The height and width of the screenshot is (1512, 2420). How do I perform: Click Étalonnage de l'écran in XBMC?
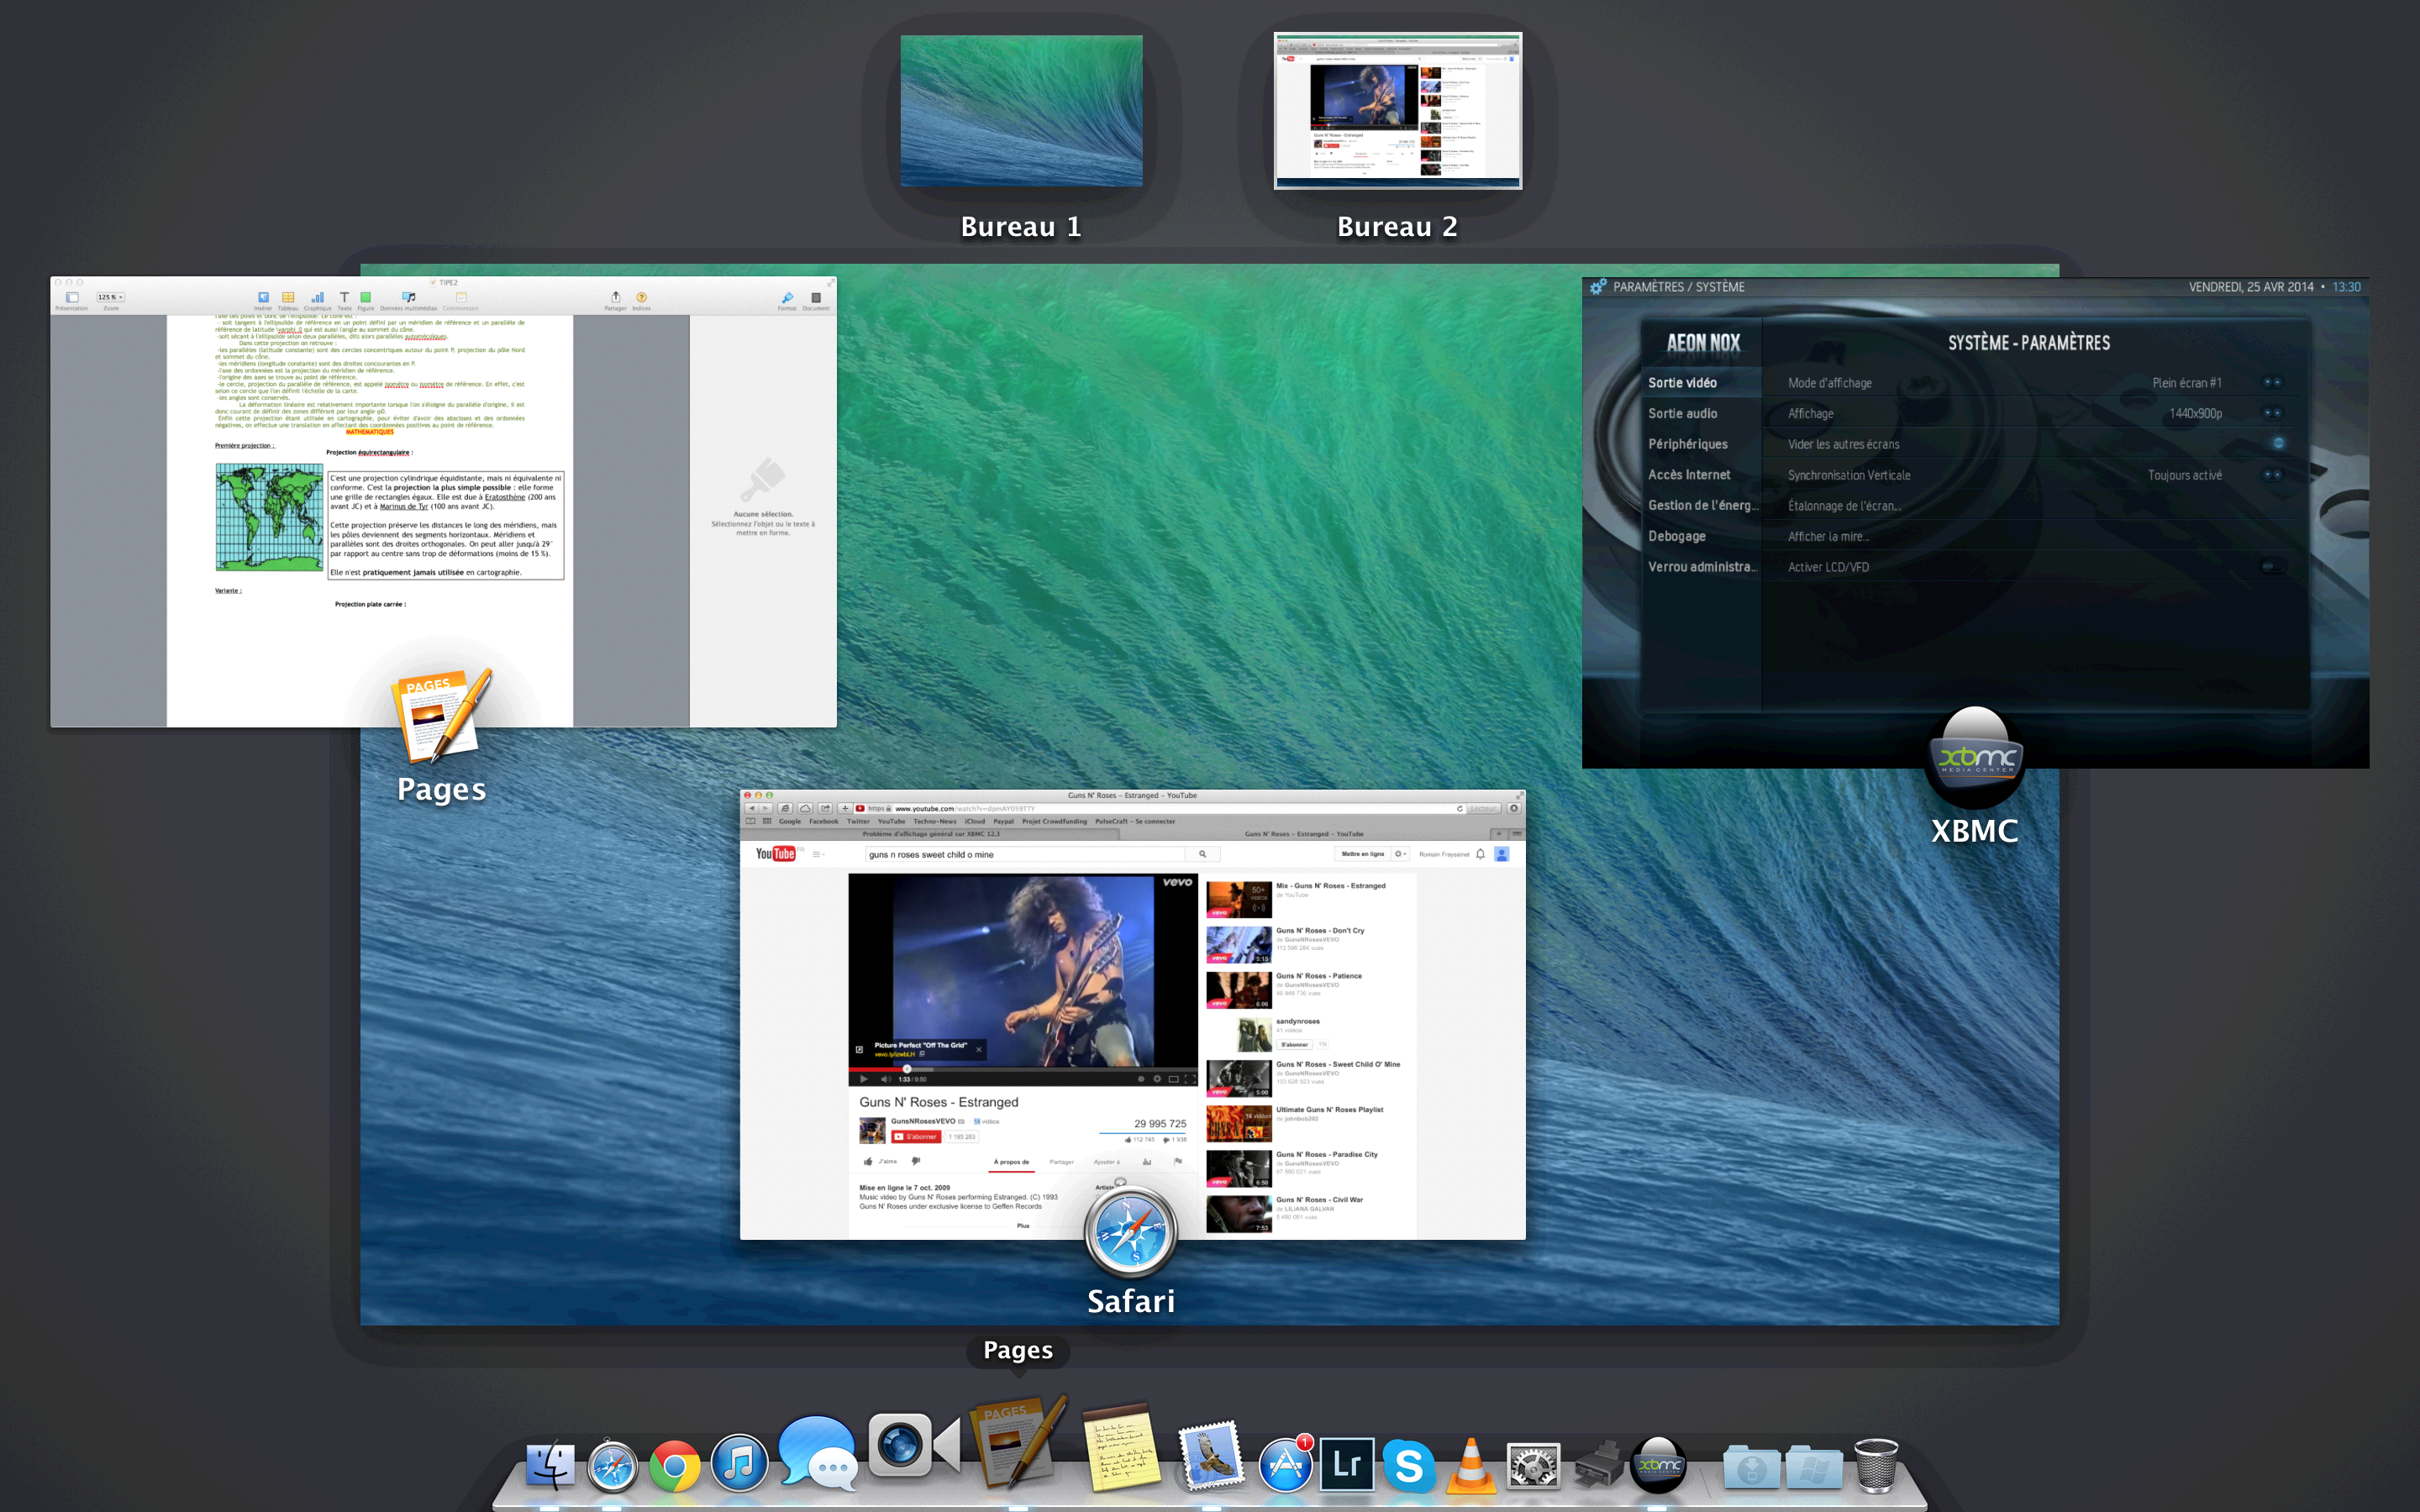[x=1844, y=506]
